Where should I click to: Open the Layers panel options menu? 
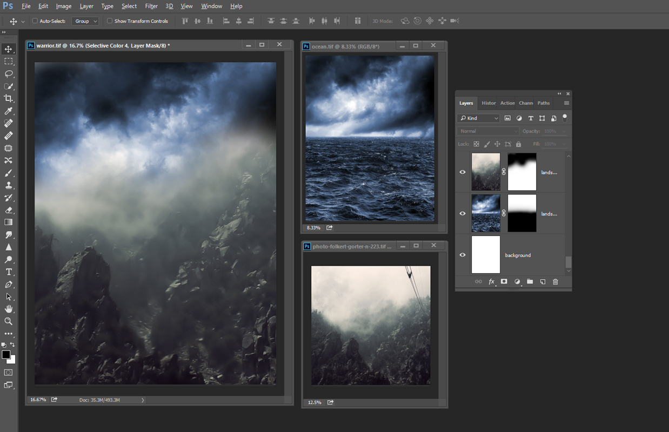(566, 103)
